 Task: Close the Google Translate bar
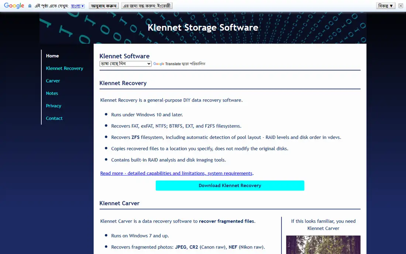pos(400,6)
